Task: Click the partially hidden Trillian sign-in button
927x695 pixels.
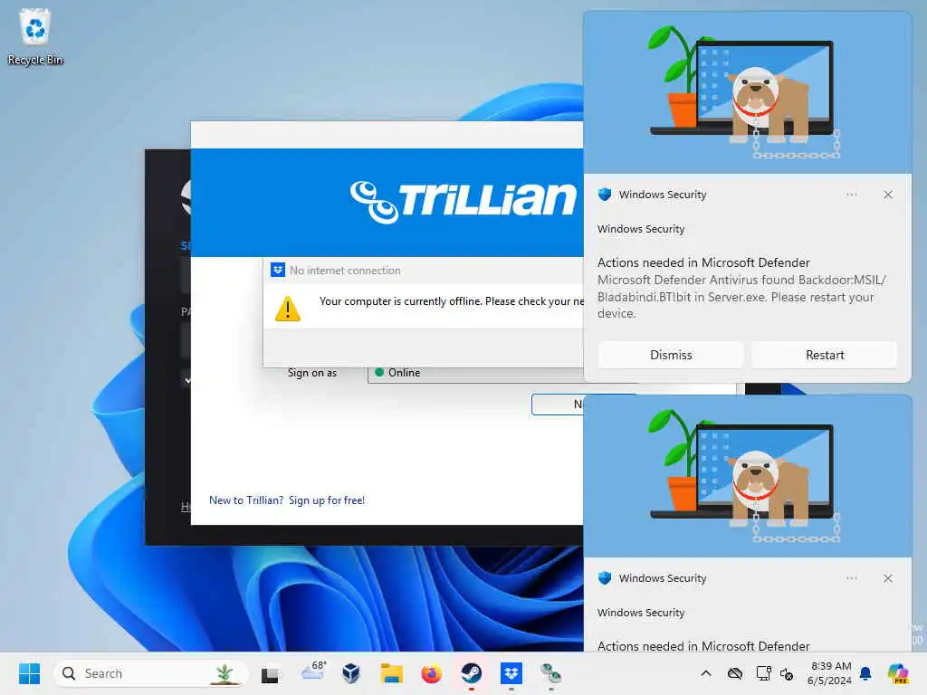Action: pos(558,405)
